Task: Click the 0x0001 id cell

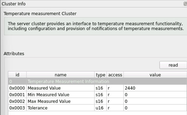Action: tap(17, 95)
